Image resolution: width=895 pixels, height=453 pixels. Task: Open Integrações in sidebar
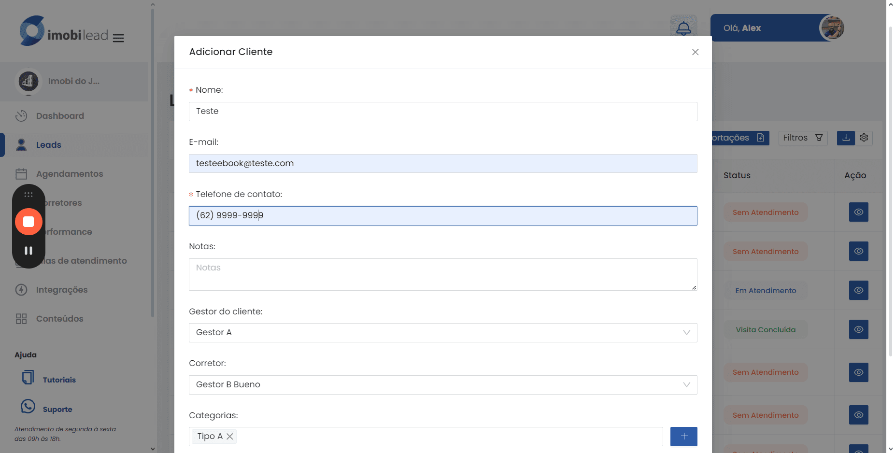click(x=62, y=290)
